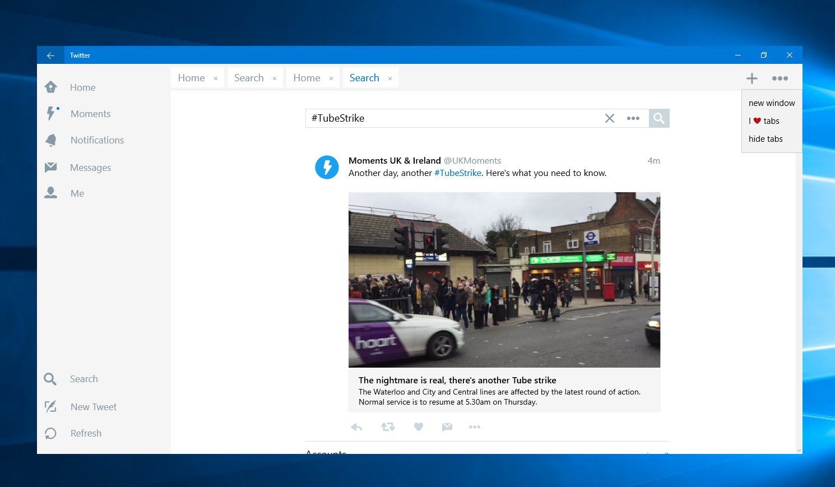The height and width of the screenshot is (487, 835).
Task: Open search options via the ellipsis beside search
Action: (634, 118)
